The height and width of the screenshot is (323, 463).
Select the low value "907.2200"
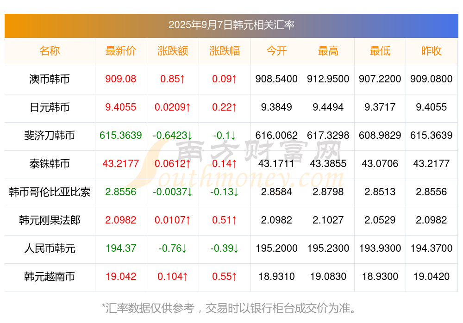point(380,79)
